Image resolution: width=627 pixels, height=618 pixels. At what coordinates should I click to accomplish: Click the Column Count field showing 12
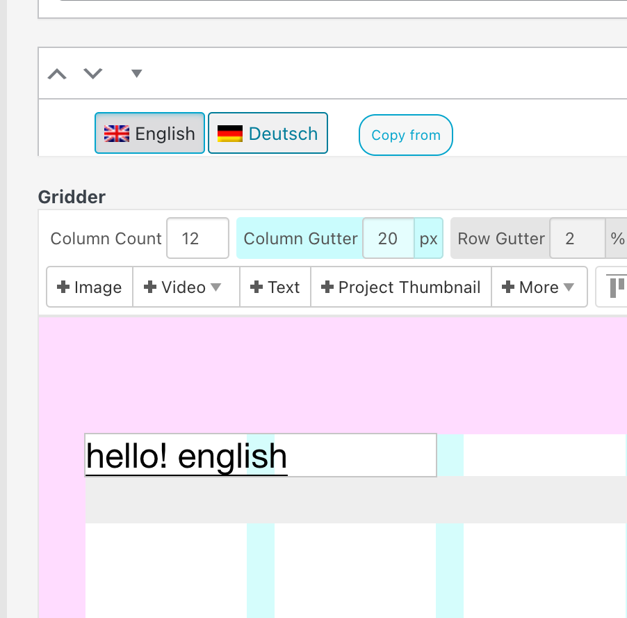tap(197, 238)
